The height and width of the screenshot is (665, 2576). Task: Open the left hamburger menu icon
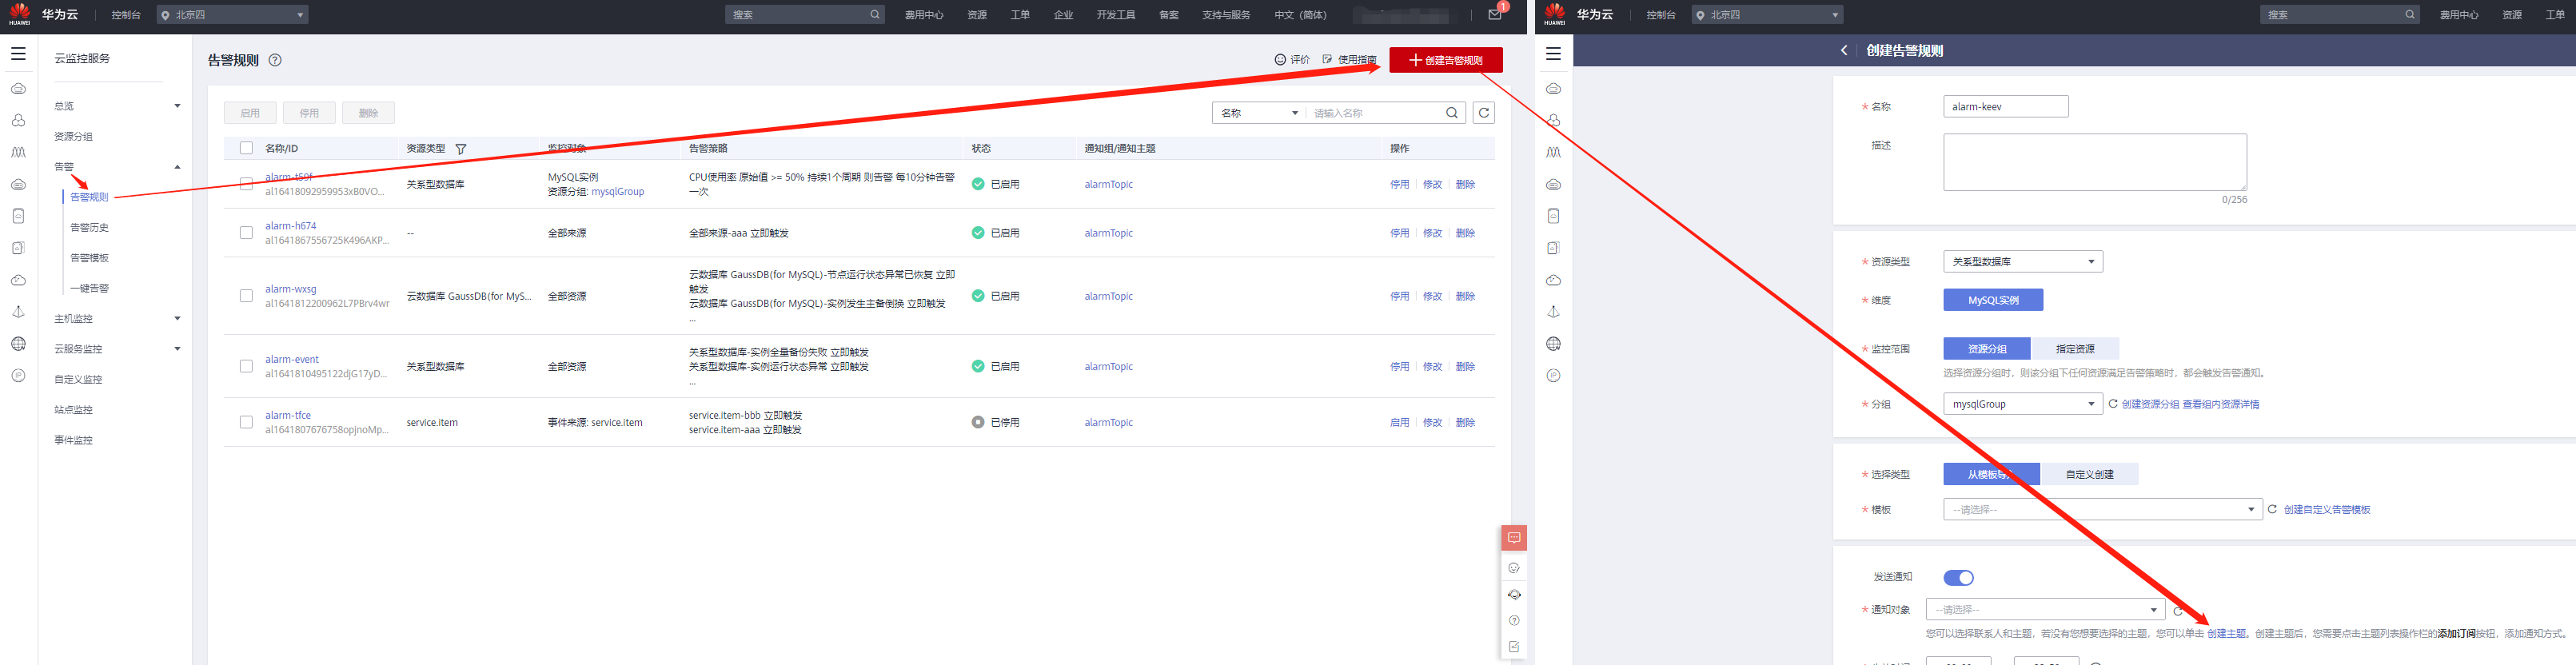[x=18, y=54]
